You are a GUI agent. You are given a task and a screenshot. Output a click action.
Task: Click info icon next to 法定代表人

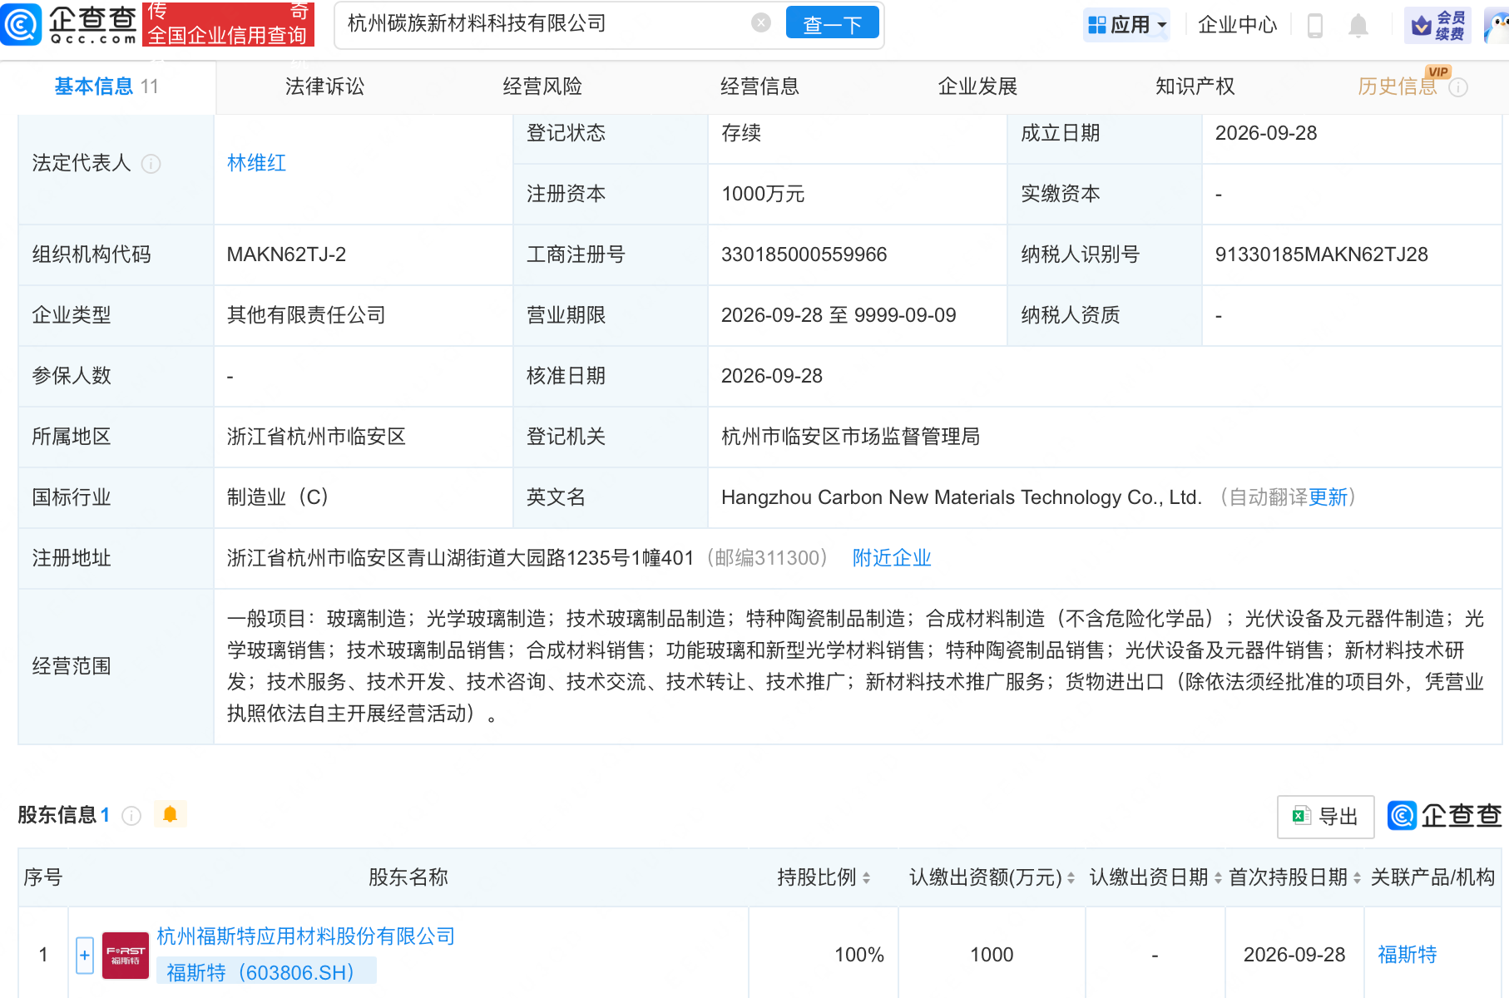coord(151,164)
